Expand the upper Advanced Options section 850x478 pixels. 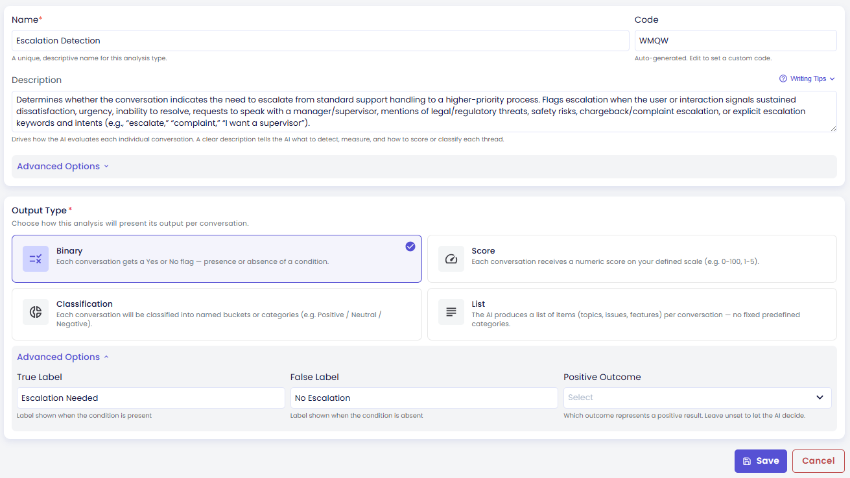63,166
